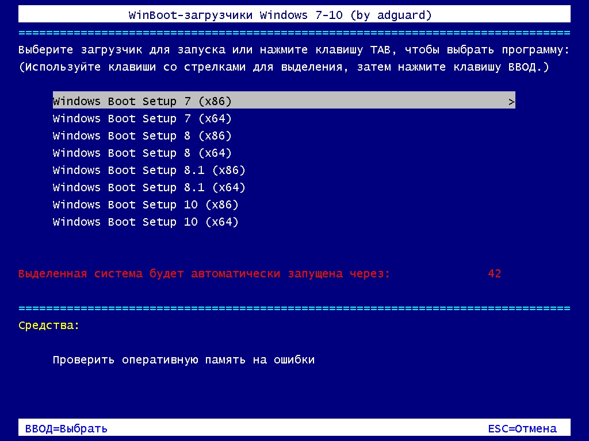This screenshot has height=441, width=589.
Task: Select Windows Boot Setup 7 (x64) entry
Action: coord(142,119)
